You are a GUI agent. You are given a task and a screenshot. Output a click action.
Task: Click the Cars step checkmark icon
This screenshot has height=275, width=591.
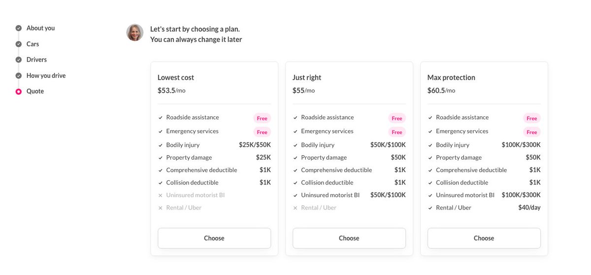tap(19, 44)
